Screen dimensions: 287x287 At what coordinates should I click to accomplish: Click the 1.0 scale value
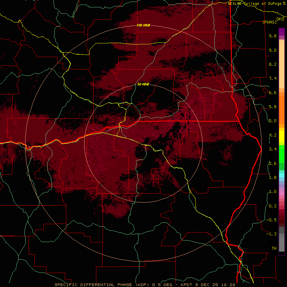[273, 192]
